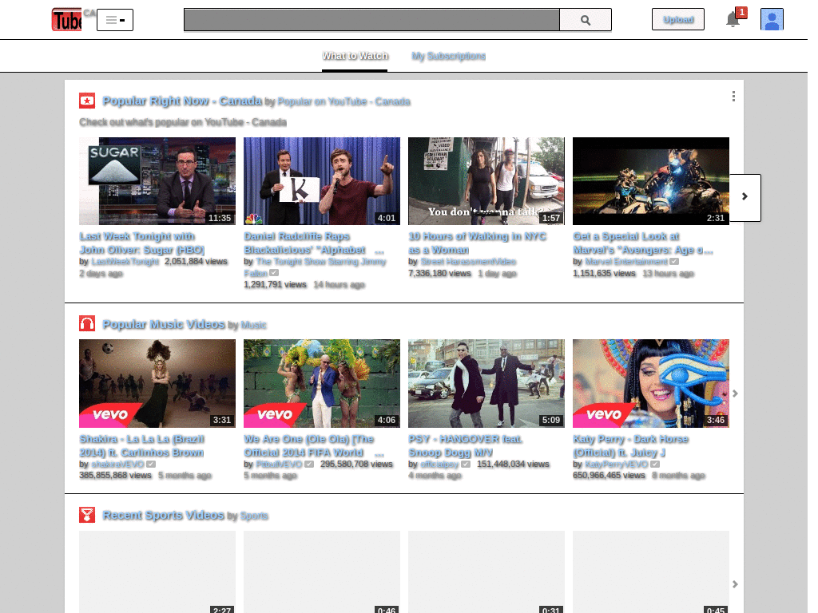This screenshot has height=613, width=818.
Task: Click the red notification count badge
Action: tap(741, 12)
